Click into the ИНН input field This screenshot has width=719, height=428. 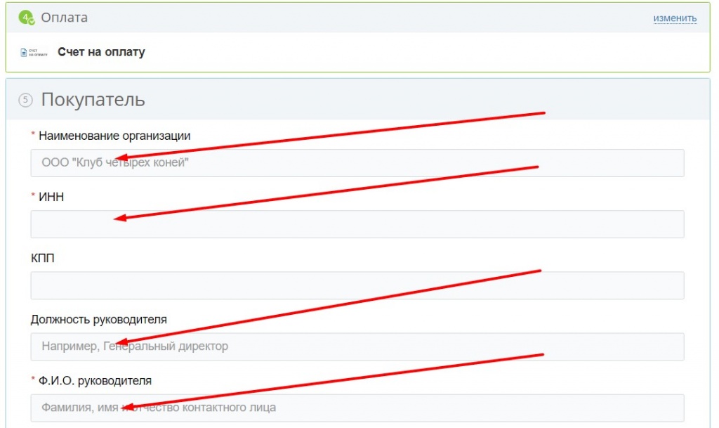point(357,224)
